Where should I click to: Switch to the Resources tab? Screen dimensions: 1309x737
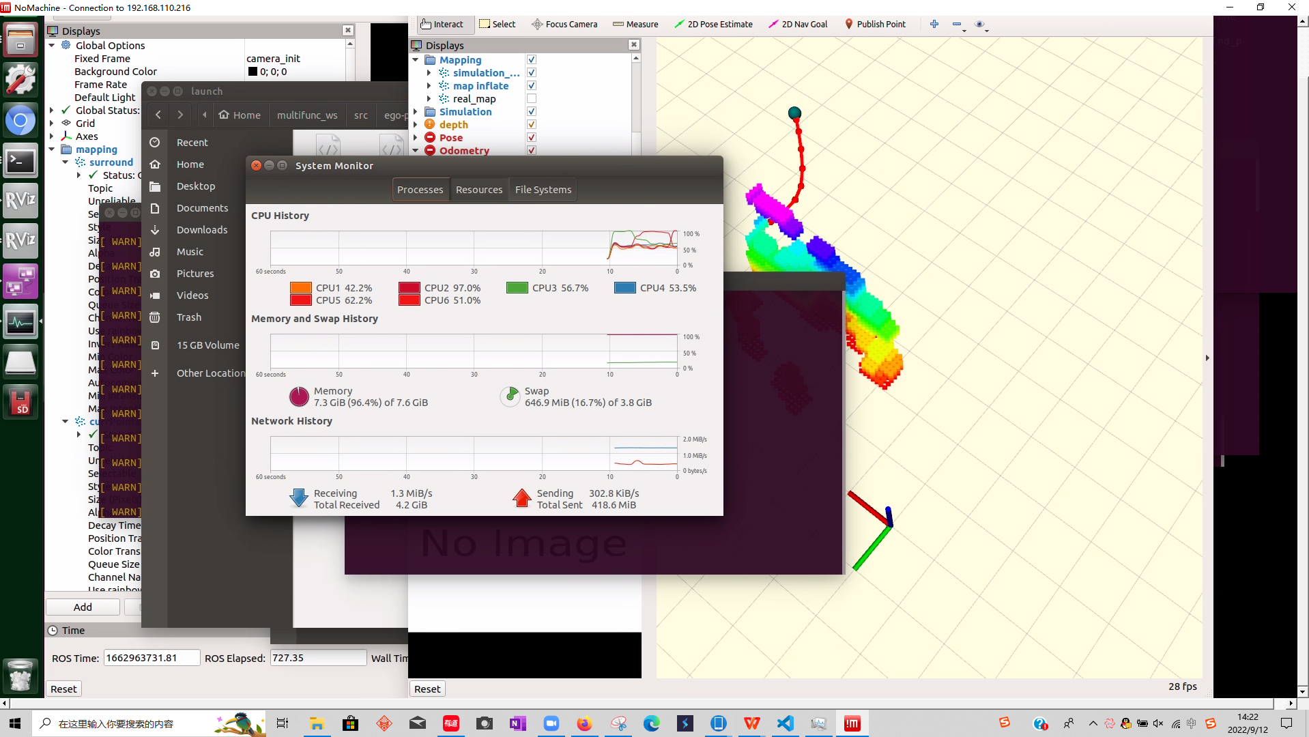click(x=479, y=190)
